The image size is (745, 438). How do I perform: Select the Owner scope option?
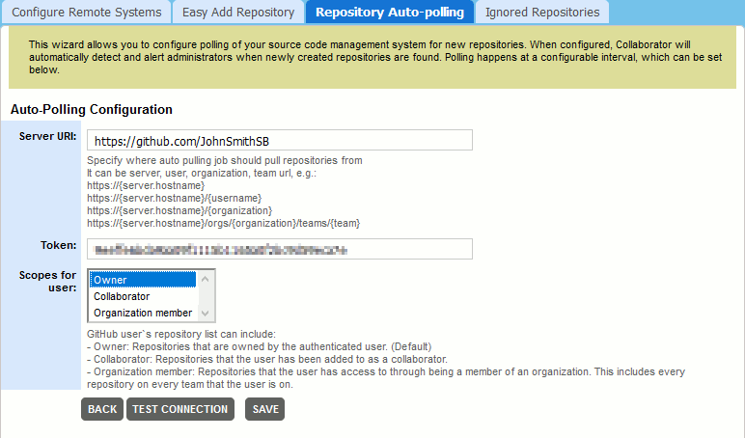point(143,280)
